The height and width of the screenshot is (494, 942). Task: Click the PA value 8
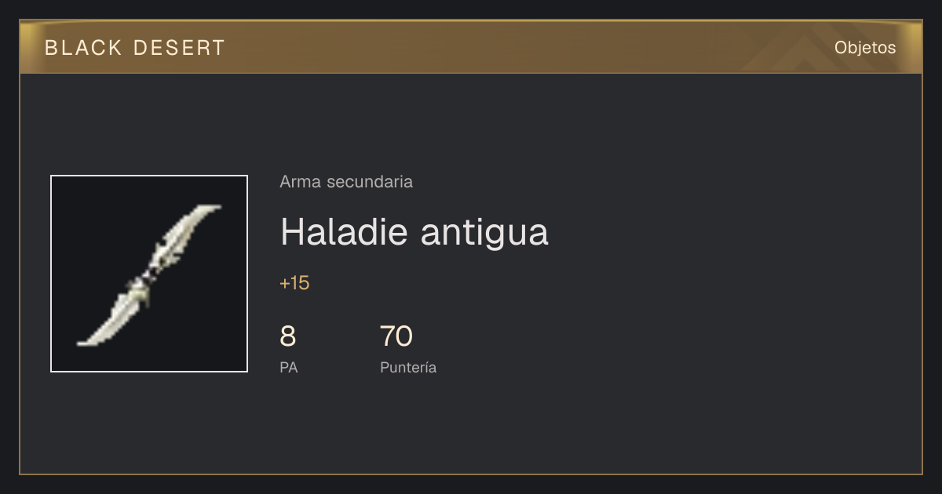pyautogui.click(x=288, y=336)
